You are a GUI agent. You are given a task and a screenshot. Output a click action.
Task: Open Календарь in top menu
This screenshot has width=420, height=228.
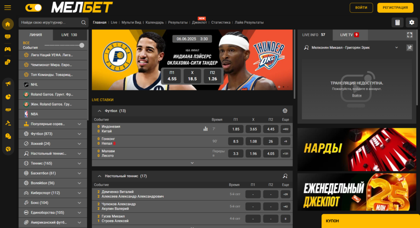coord(155,23)
